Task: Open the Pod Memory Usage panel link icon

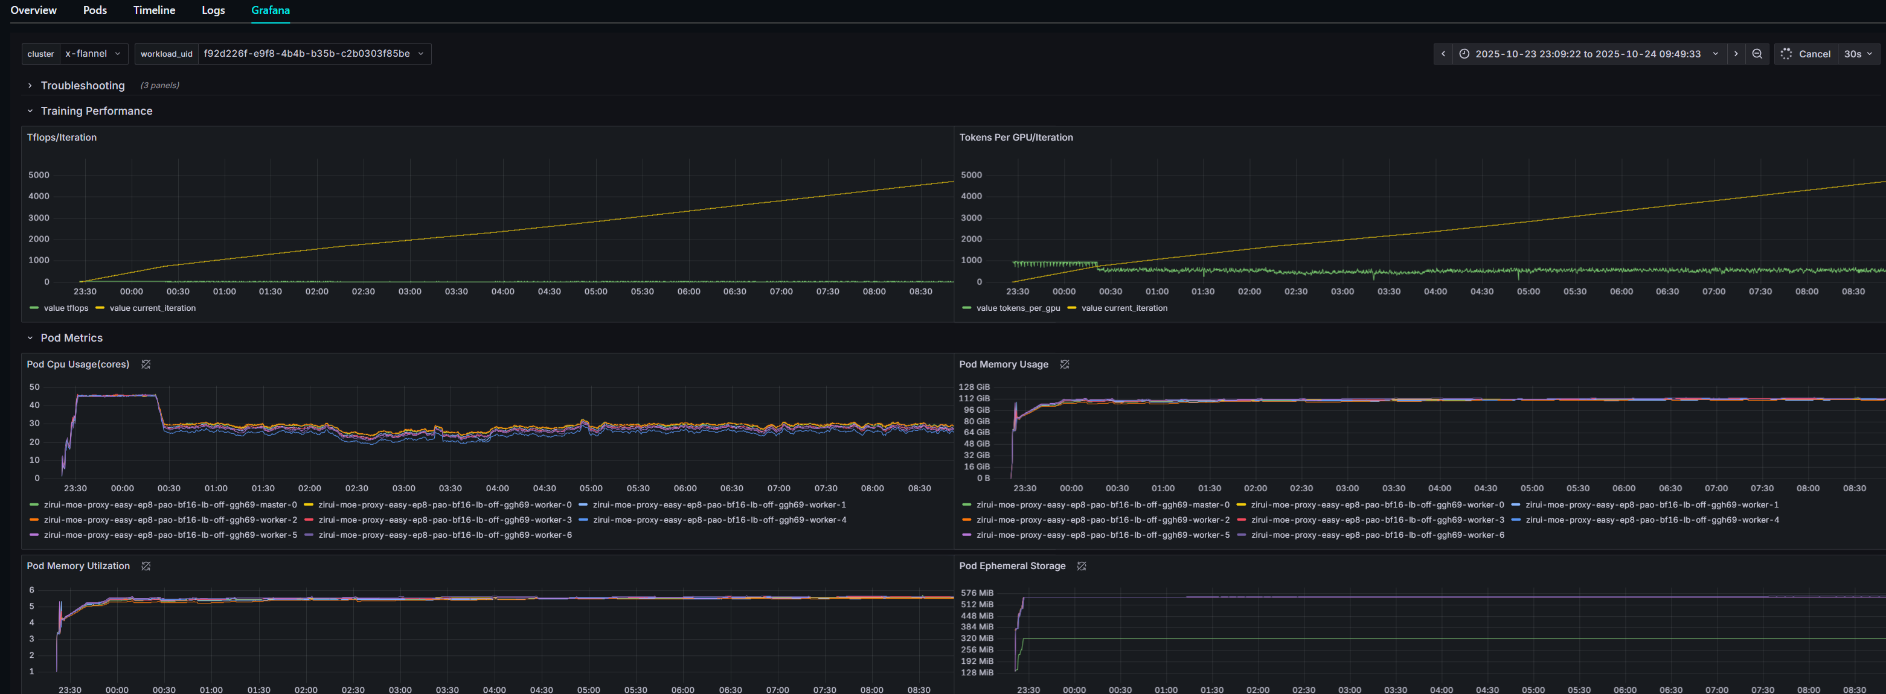Action: [1064, 363]
